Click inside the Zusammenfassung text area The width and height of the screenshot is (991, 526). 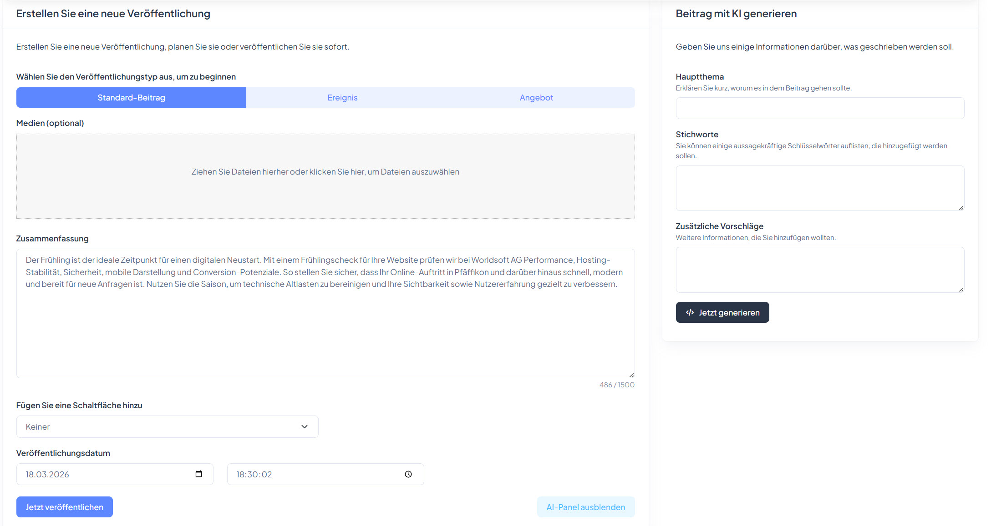coord(325,332)
